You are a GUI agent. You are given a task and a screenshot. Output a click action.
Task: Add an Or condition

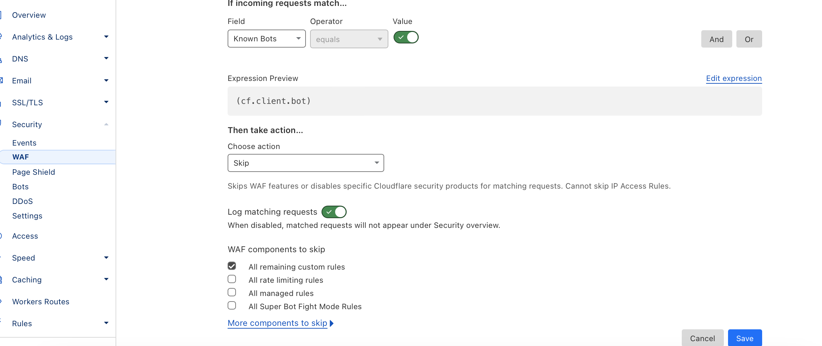coord(749,39)
